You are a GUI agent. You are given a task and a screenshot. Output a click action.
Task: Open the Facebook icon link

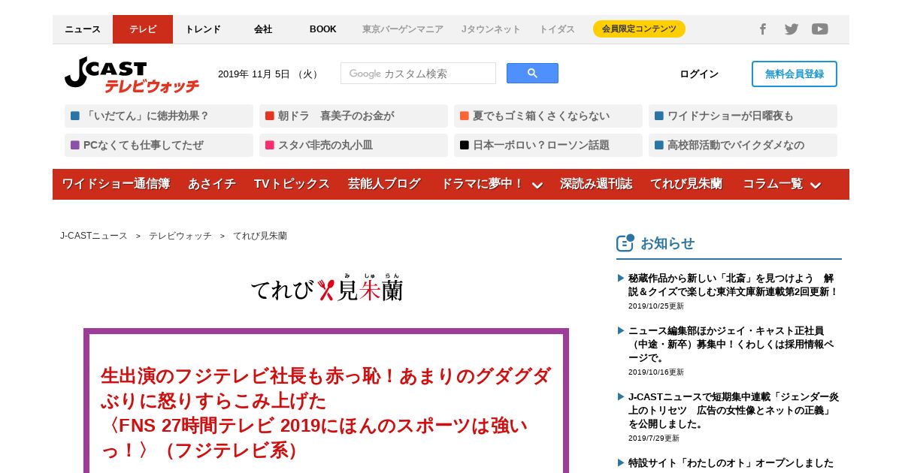pyautogui.click(x=762, y=29)
